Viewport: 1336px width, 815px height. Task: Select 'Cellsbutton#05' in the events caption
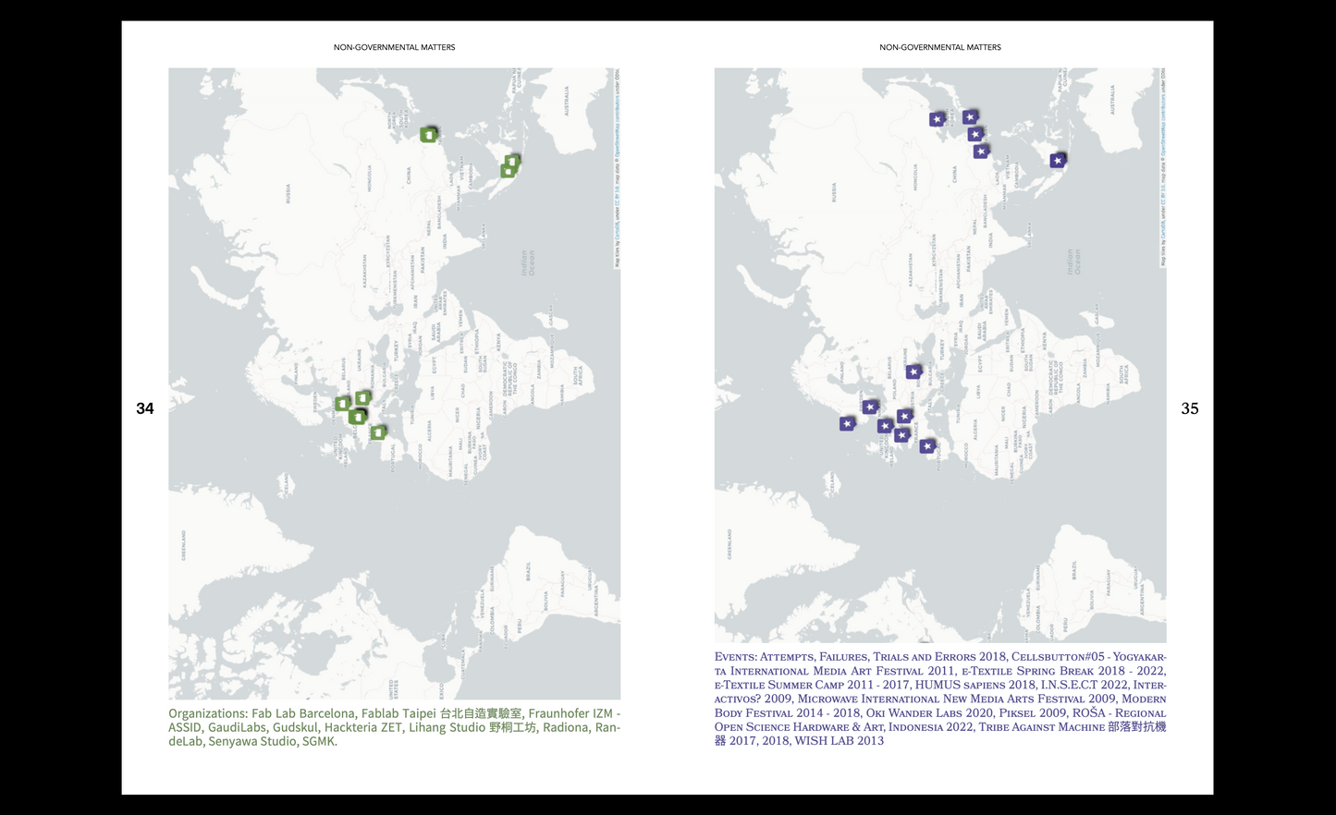coord(1058,657)
